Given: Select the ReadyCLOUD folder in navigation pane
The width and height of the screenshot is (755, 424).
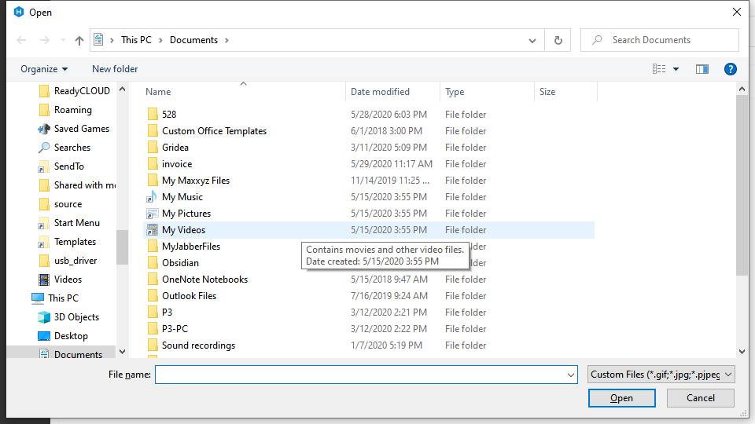Looking at the screenshot, I should (74, 91).
